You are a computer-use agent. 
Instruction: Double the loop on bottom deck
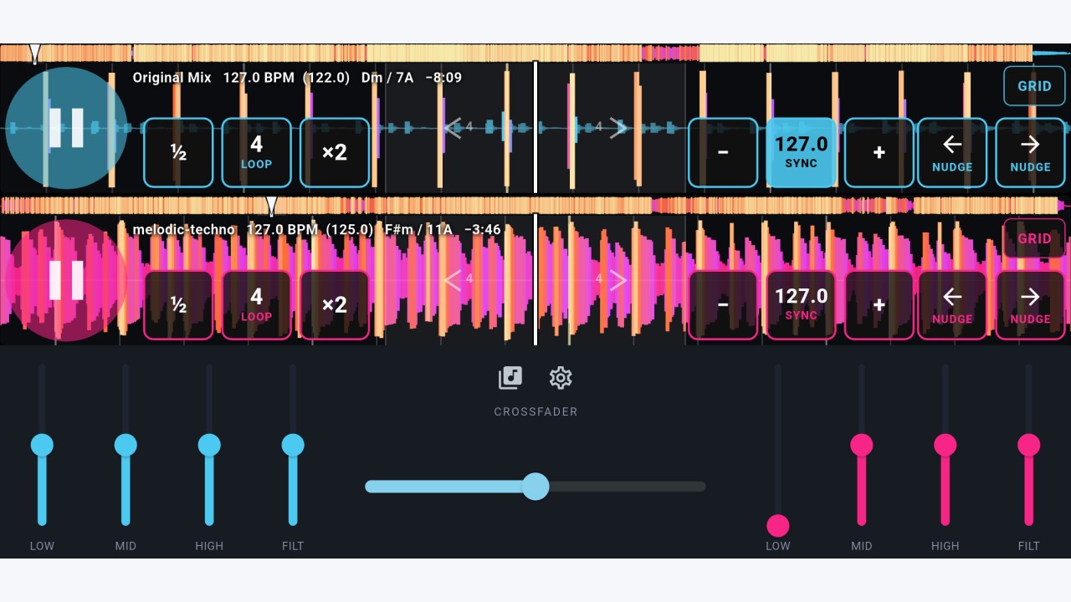point(335,304)
